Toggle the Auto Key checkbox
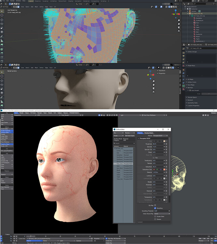The width and height of the screenshot is (217, 244). point(107,238)
